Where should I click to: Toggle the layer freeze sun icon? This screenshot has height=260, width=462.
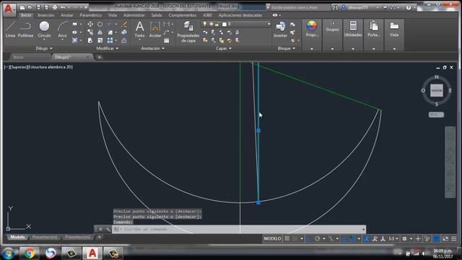211,24
